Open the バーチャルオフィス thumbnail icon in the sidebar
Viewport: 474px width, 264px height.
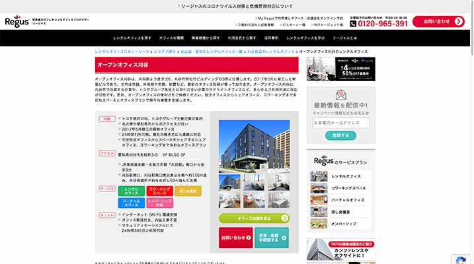point(319,200)
